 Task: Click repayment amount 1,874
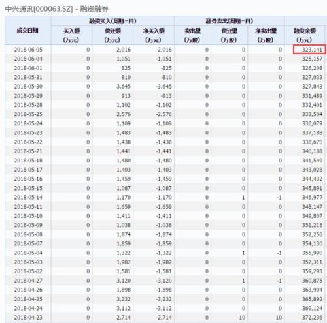coord(124,234)
